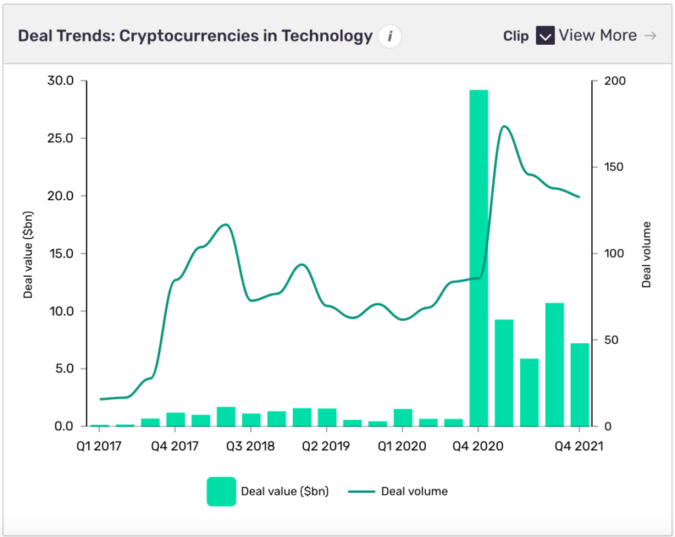Click the Q4 2017 x-axis label
Viewport: 675px width, 537px height.
coord(176,446)
